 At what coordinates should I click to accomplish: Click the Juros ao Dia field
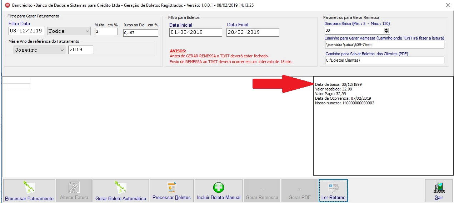click(x=140, y=33)
